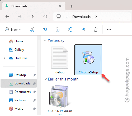
Task: Refresh the Downloads folder
Action: pos(45,17)
